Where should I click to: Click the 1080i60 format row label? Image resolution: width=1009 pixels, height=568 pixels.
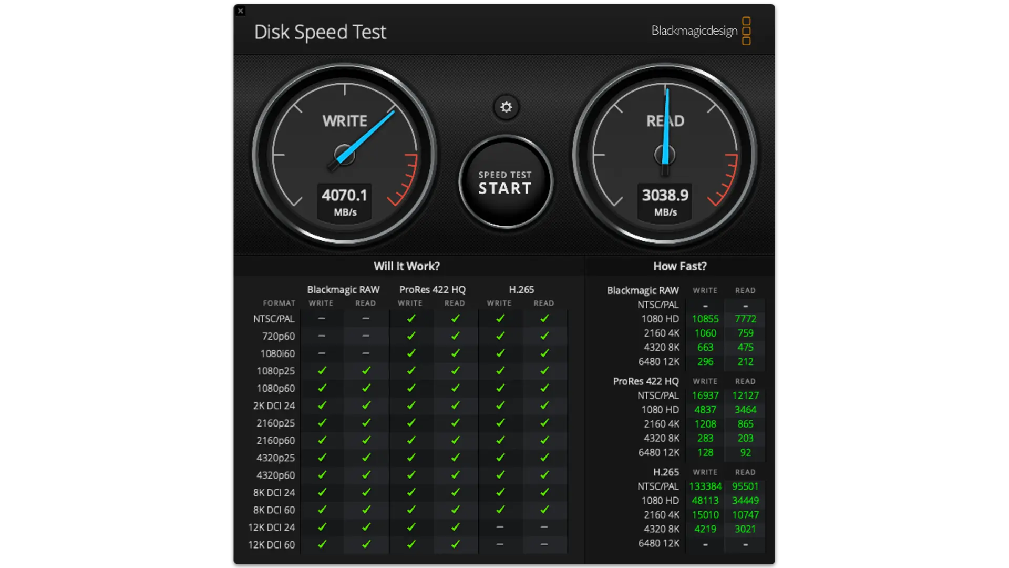[277, 353]
